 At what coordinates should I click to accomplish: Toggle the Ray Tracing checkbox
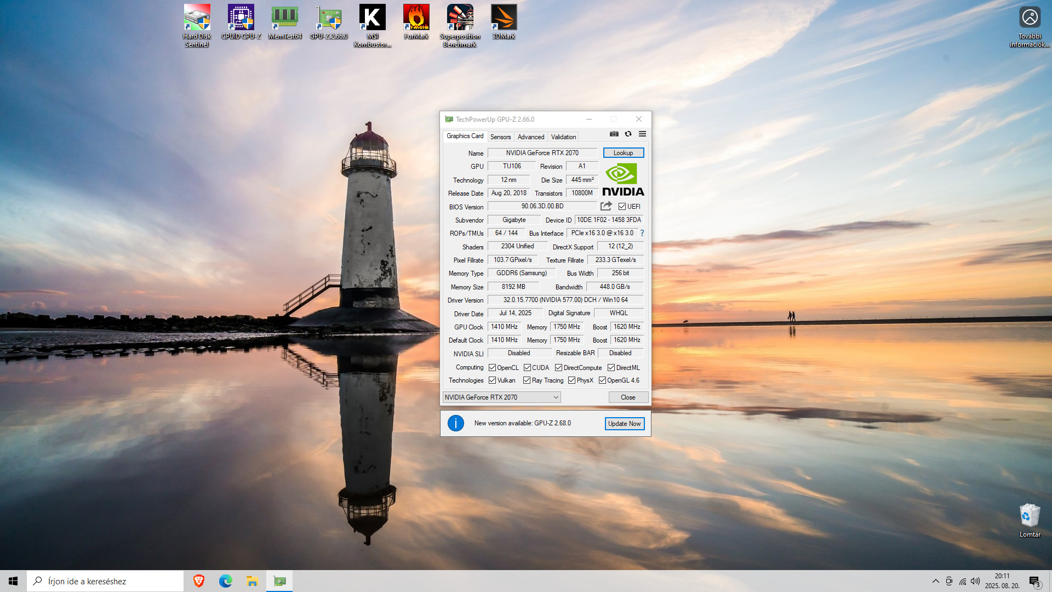pos(527,380)
